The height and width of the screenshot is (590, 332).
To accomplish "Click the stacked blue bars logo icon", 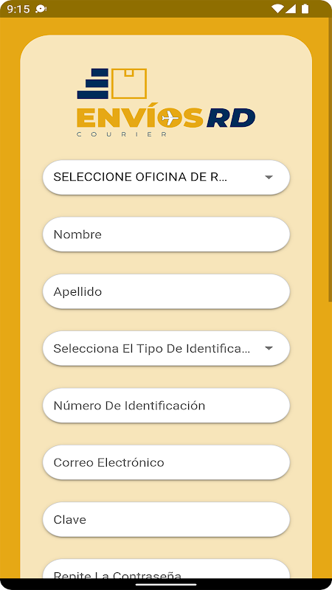I will coord(93,83).
